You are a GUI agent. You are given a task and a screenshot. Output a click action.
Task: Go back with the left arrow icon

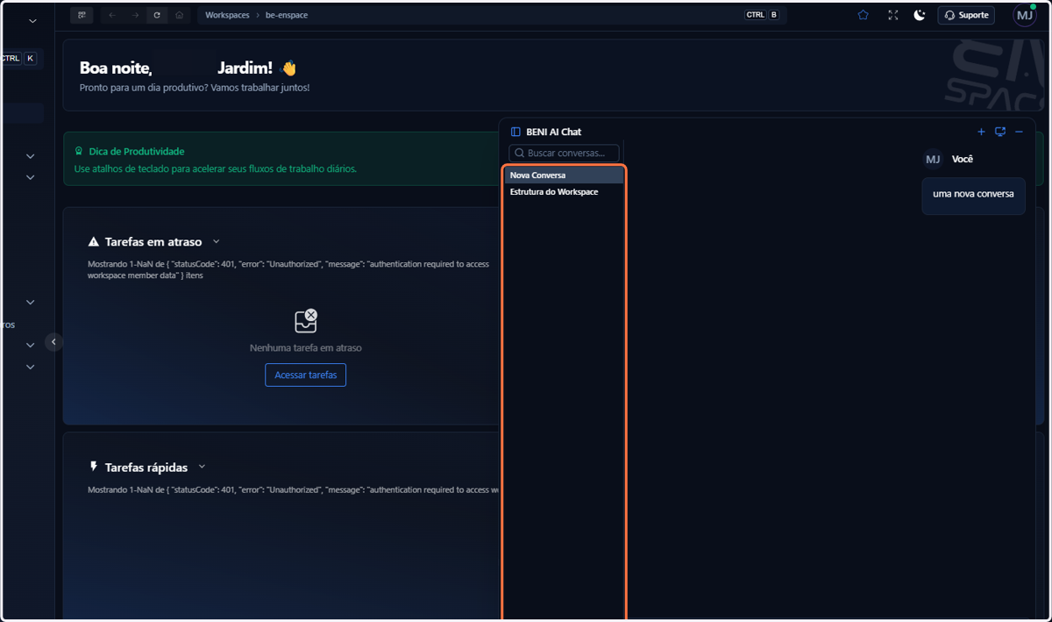coord(111,15)
